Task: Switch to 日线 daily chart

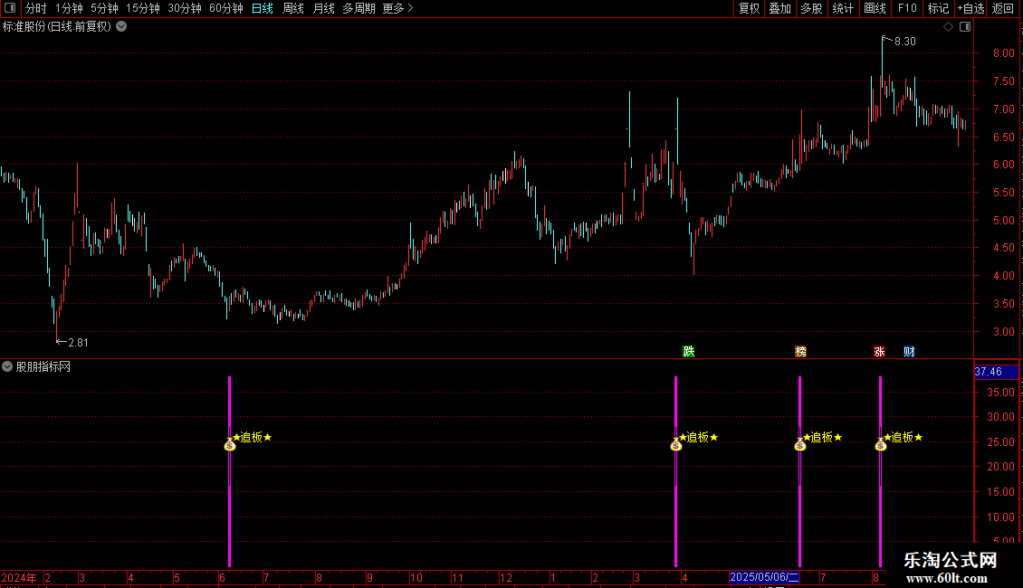Action: (x=263, y=8)
